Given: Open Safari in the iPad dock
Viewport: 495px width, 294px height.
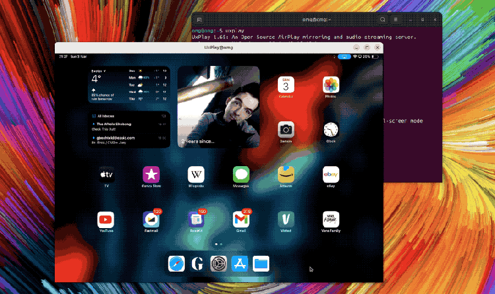Looking at the screenshot, I should tap(176, 264).
